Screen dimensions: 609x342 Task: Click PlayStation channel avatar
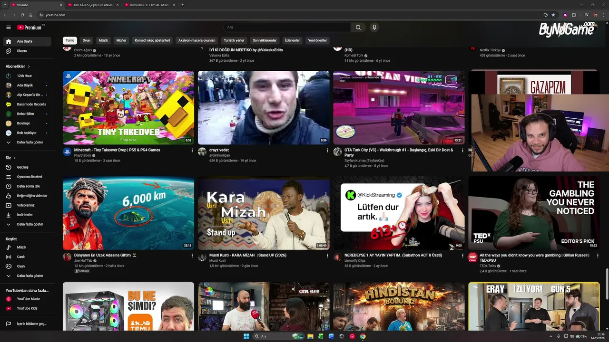pos(67,152)
